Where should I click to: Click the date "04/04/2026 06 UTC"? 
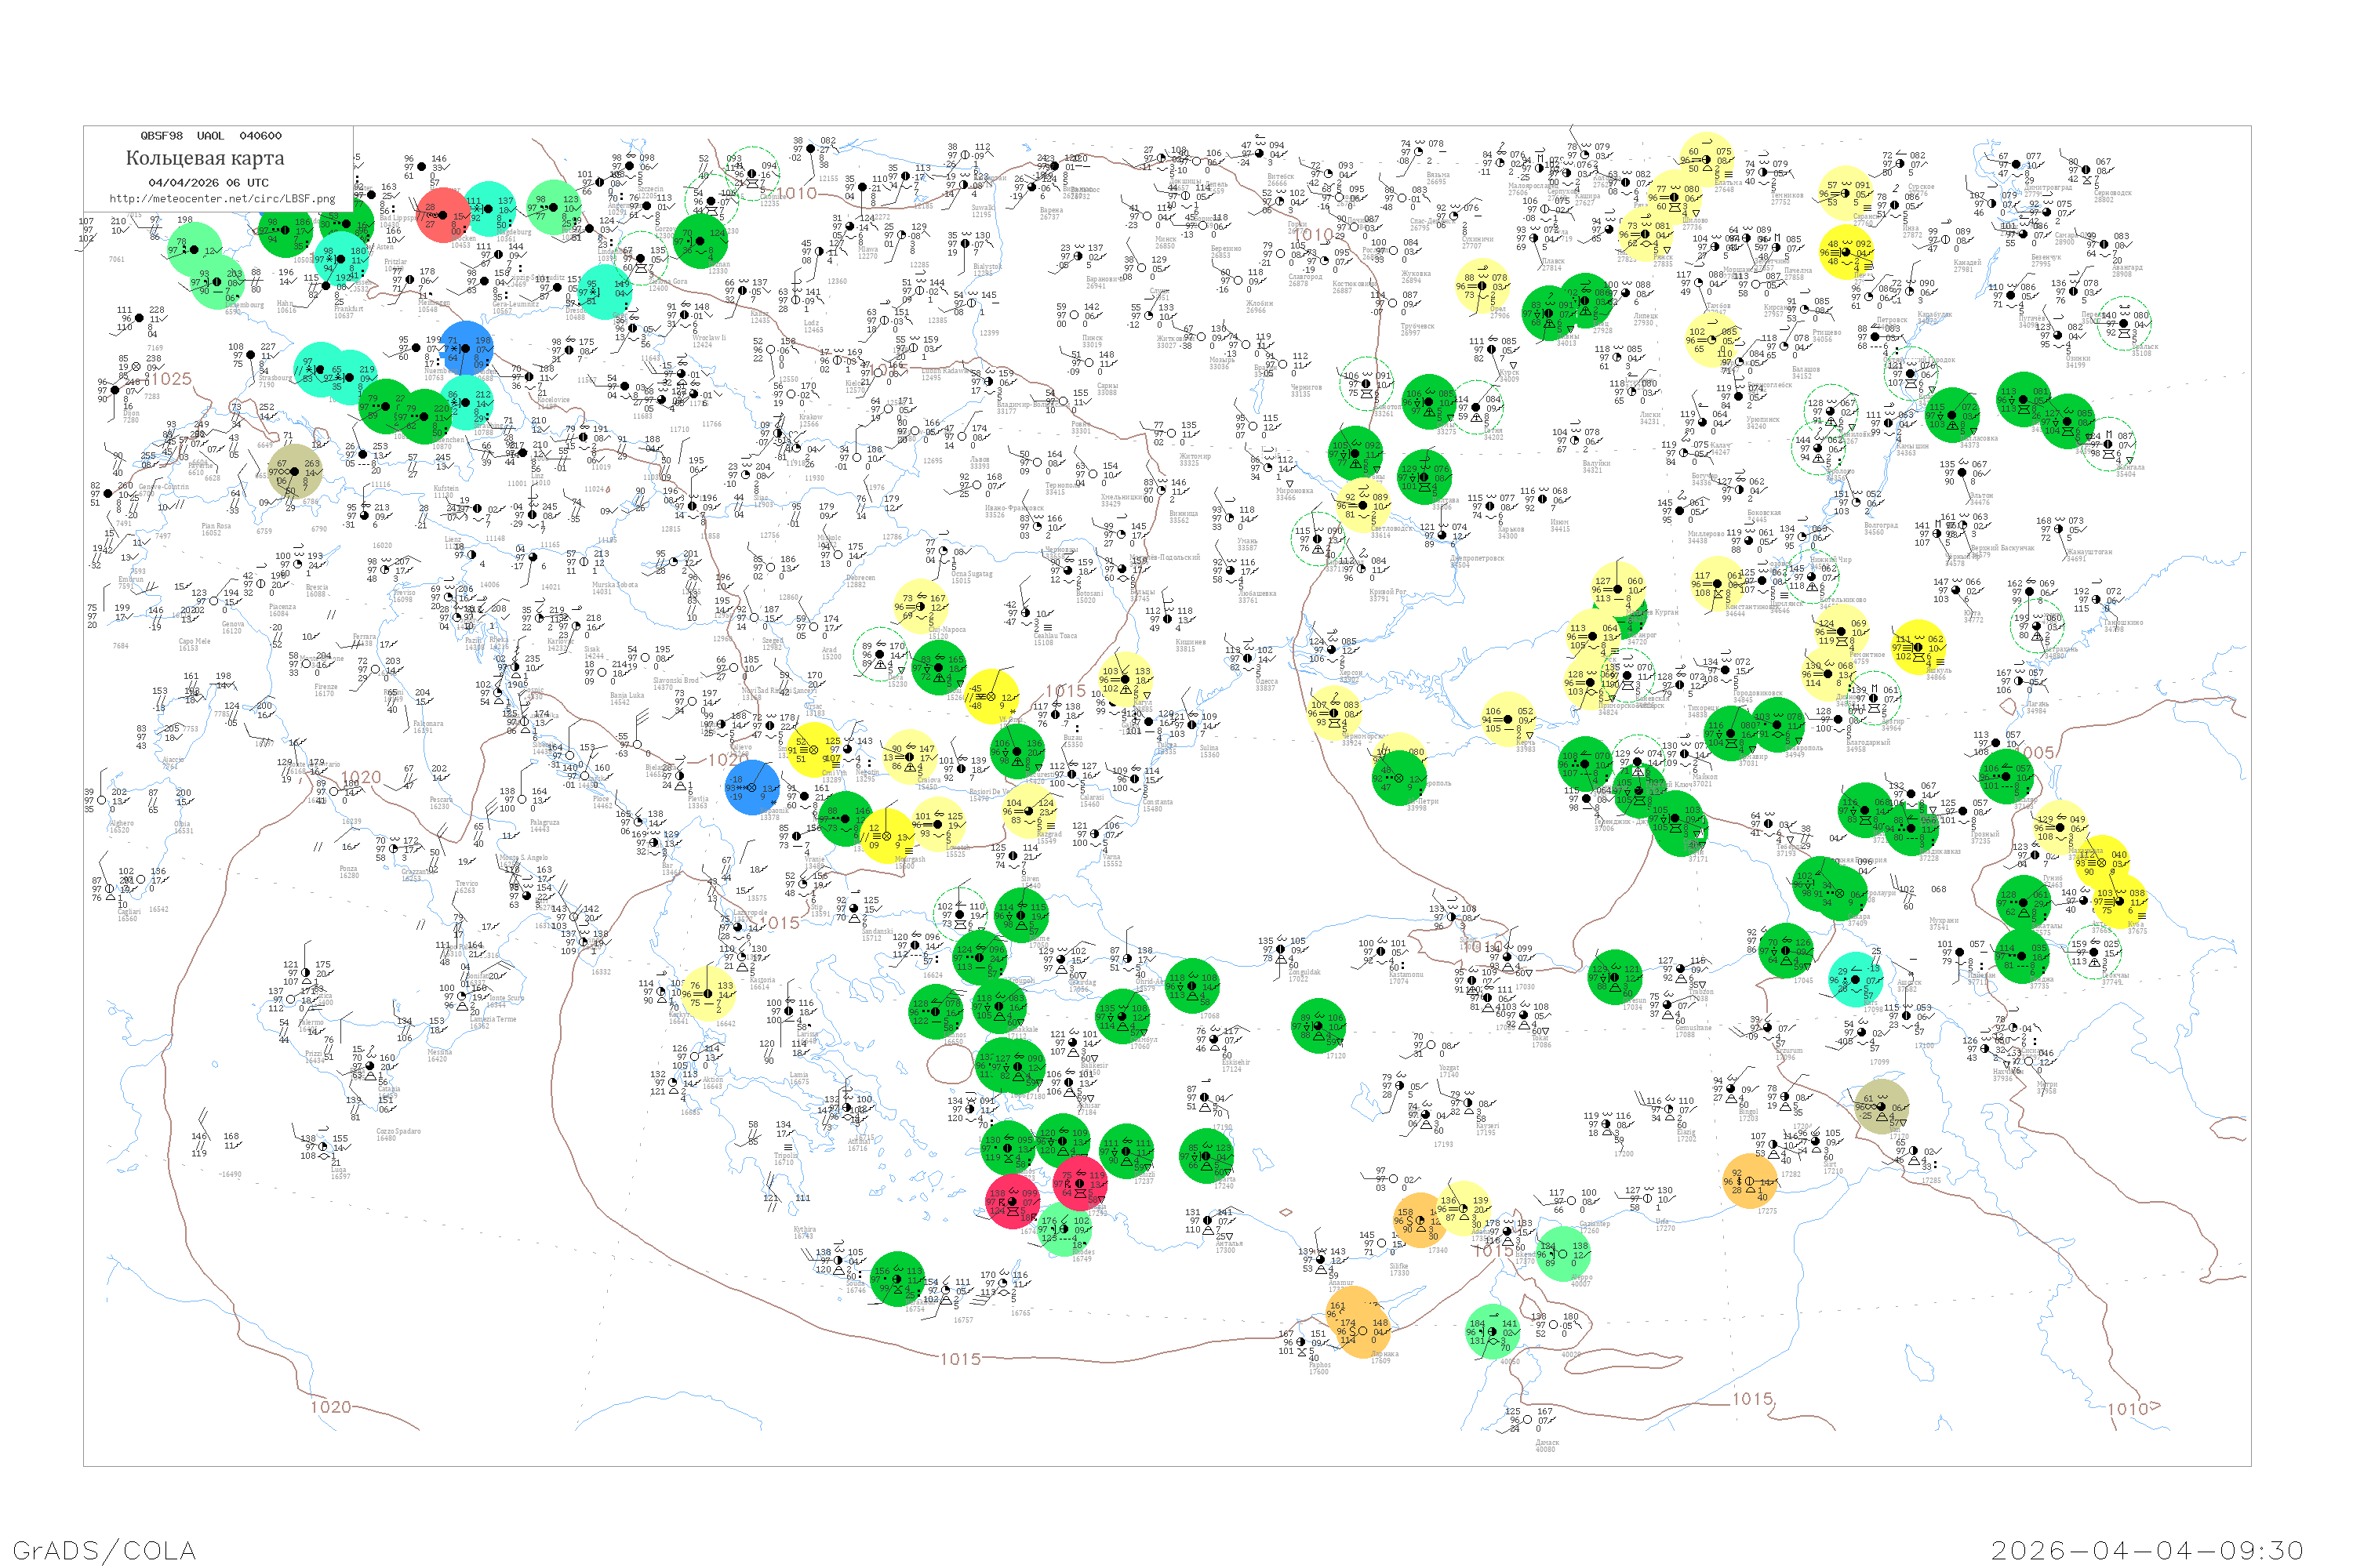[208, 183]
